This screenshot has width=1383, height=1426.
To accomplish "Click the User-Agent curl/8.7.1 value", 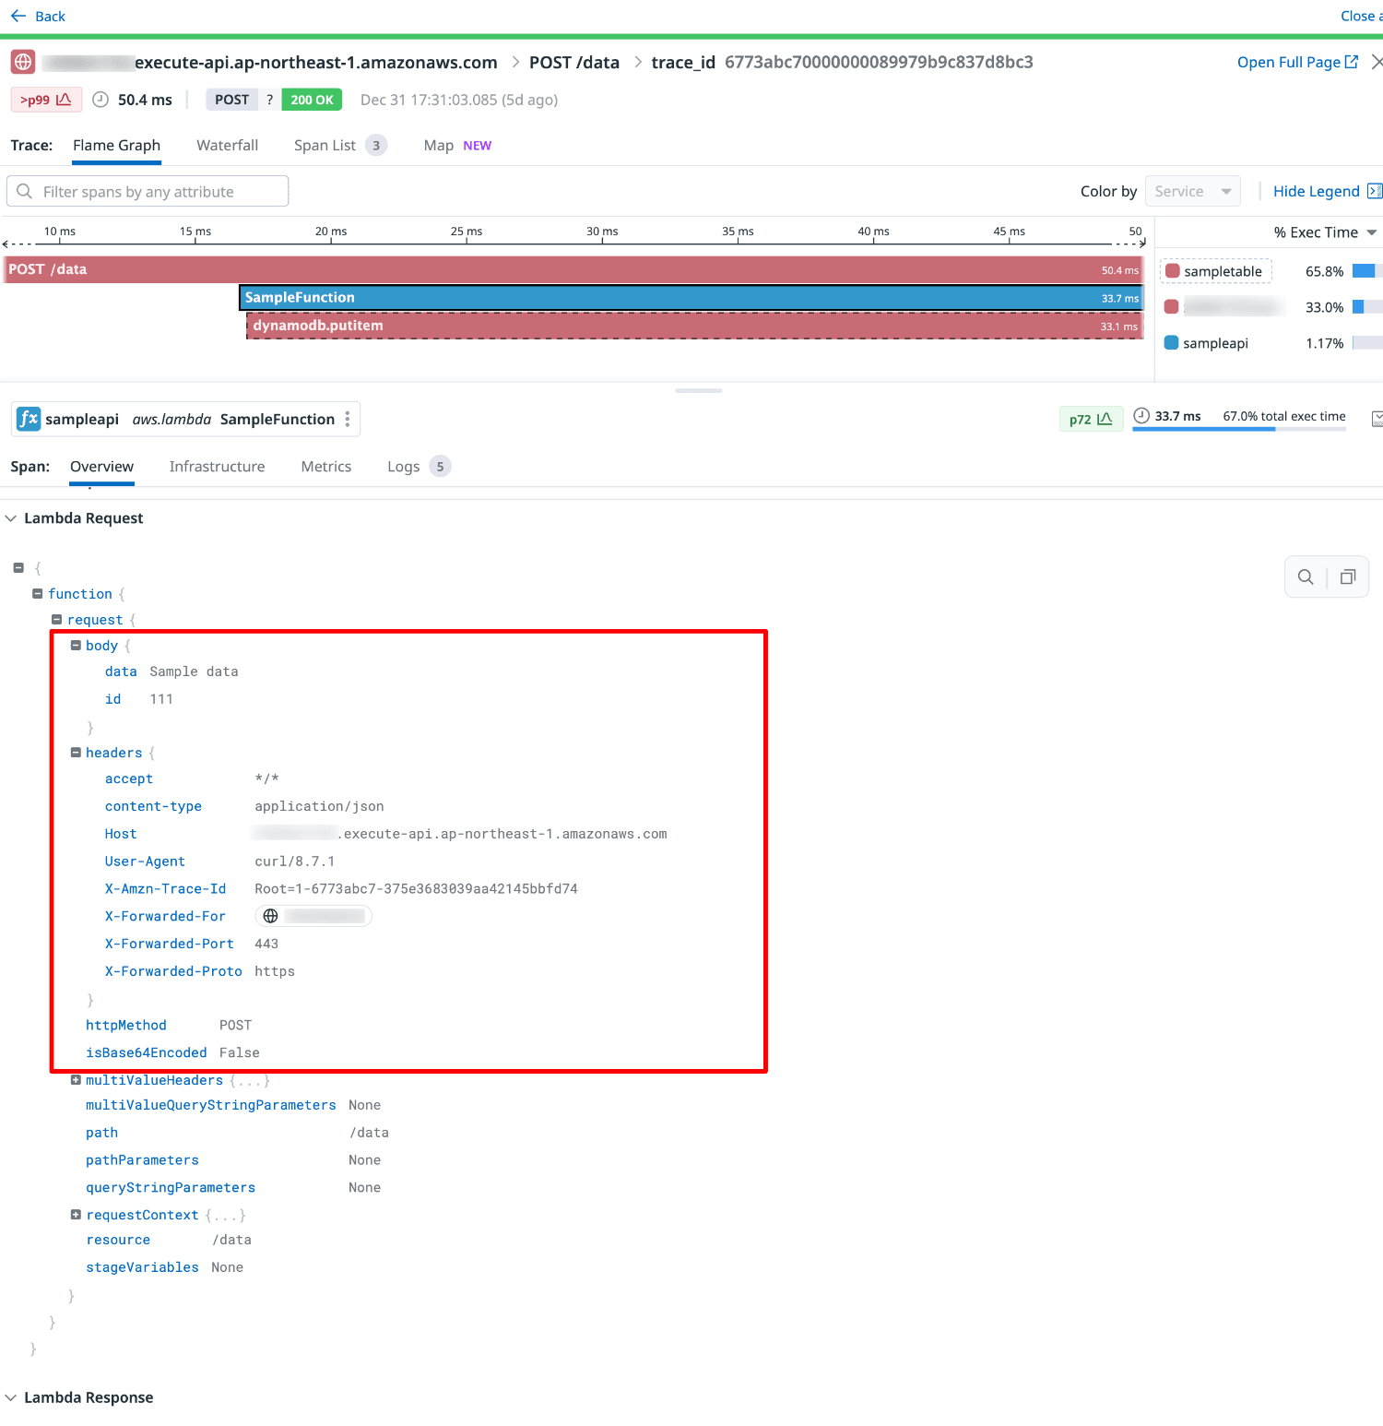I will coord(294,862).
